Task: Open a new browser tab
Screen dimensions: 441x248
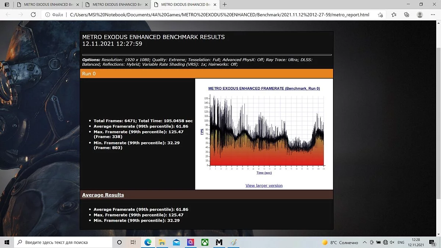Action: point(225,4)
